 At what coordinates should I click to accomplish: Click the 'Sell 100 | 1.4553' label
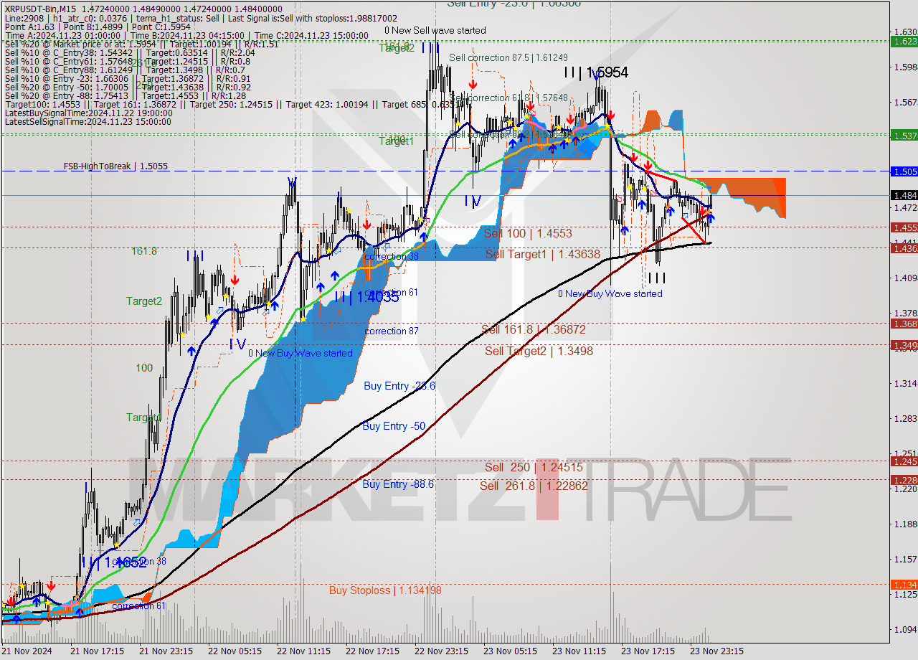coord(528,233)
